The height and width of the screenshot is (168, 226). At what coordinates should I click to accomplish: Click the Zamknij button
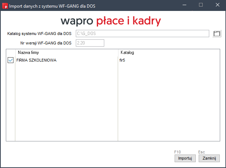coord(209,158)
